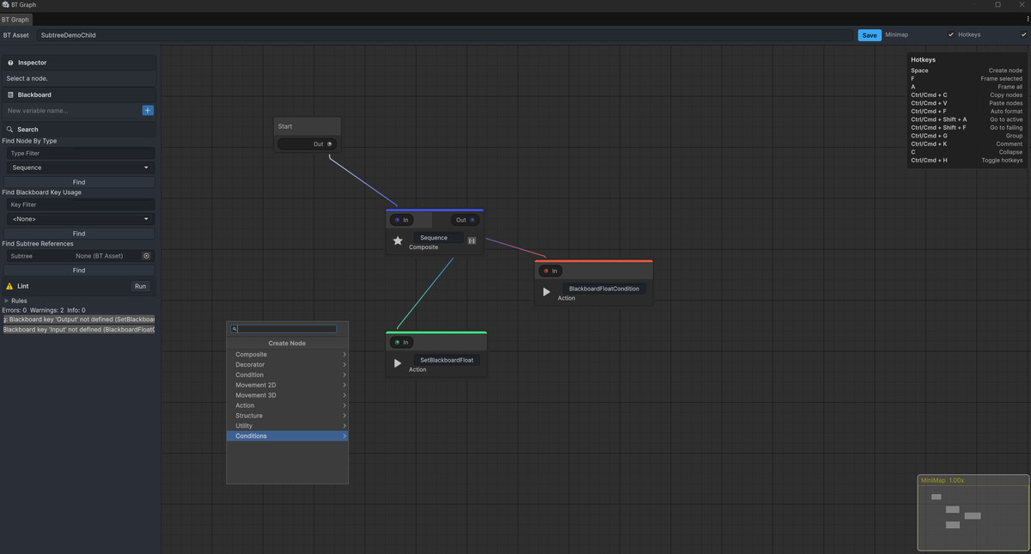The image size is (1031, 554).
Task: Click the BT Asset SubtreeDemoChild field
Action: tap(445, 35)
